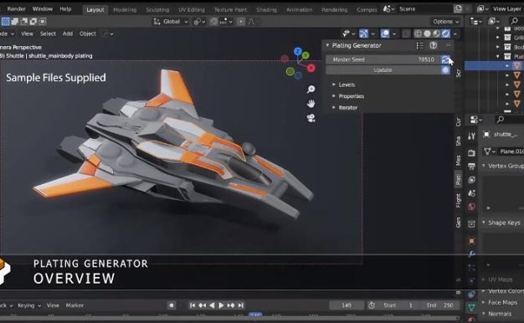Expand the Face Maps panel
The image size is (524, 323).
click(484, 302)
